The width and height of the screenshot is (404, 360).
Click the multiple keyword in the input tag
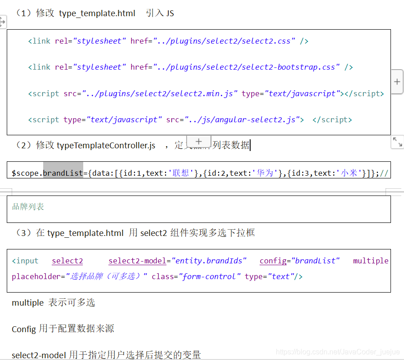pos(371,261)
